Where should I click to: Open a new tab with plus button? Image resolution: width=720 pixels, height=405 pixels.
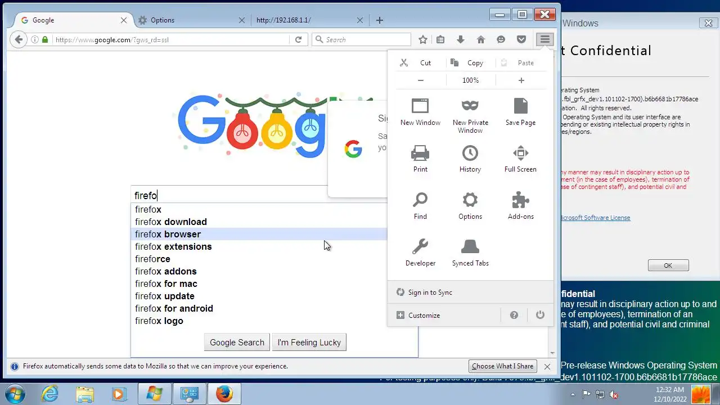click(x=380, y=20)
